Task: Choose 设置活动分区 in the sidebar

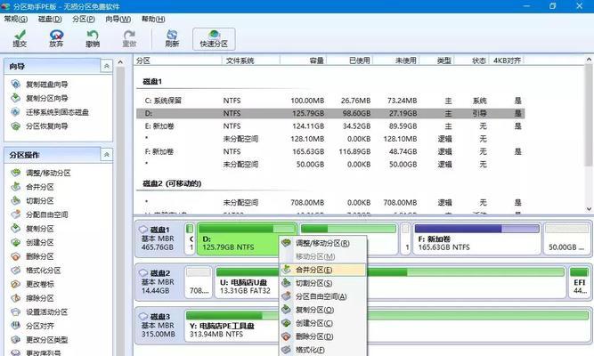Action: point(46,312)
